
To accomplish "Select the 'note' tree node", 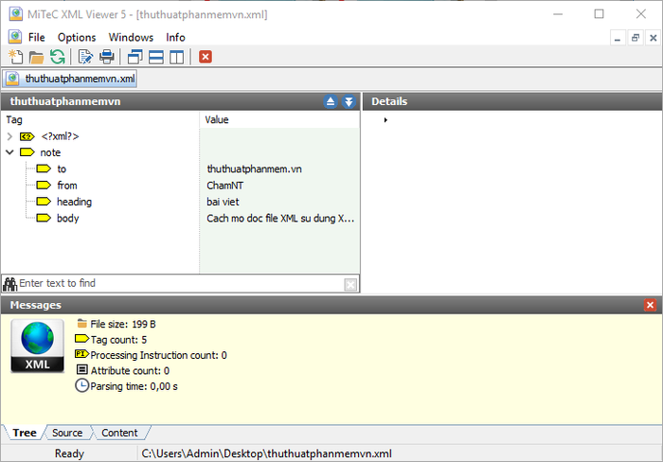I will coord(50,152).
